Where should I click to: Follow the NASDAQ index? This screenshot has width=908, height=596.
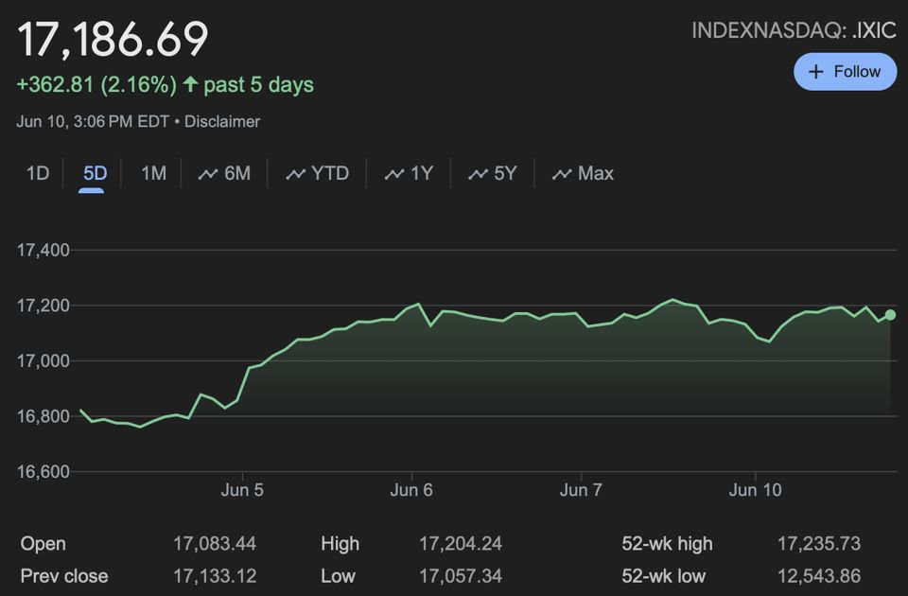[x=845, y=72]
